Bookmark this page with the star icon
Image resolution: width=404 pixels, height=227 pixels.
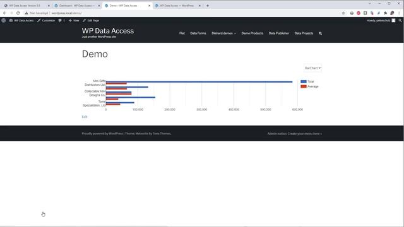coord(343,13)
